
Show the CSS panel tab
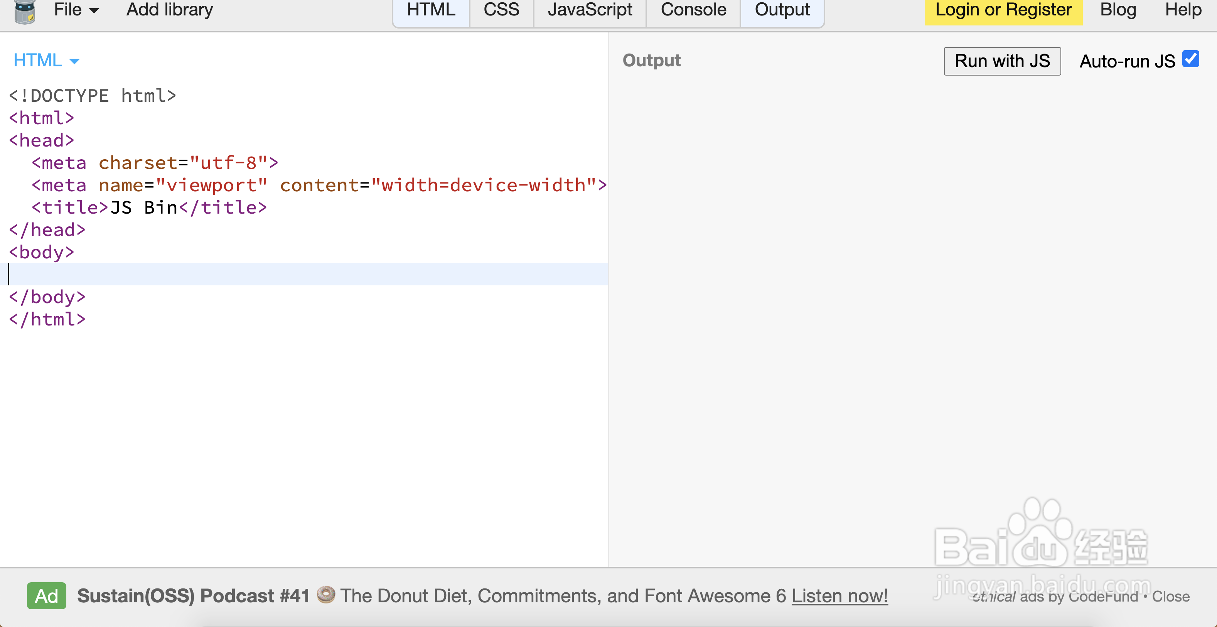click(x=501, y=10)
